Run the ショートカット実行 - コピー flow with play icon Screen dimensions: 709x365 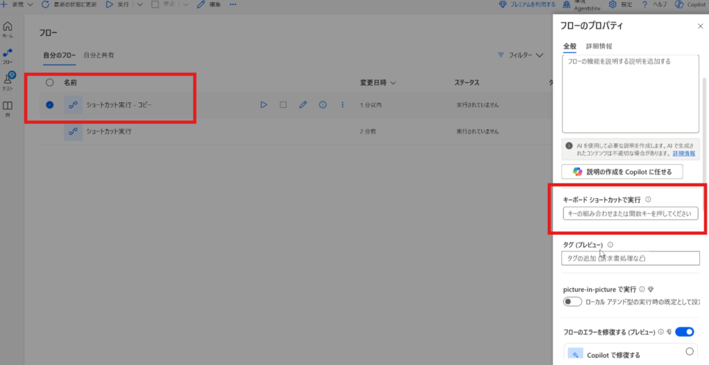(263, 105)
